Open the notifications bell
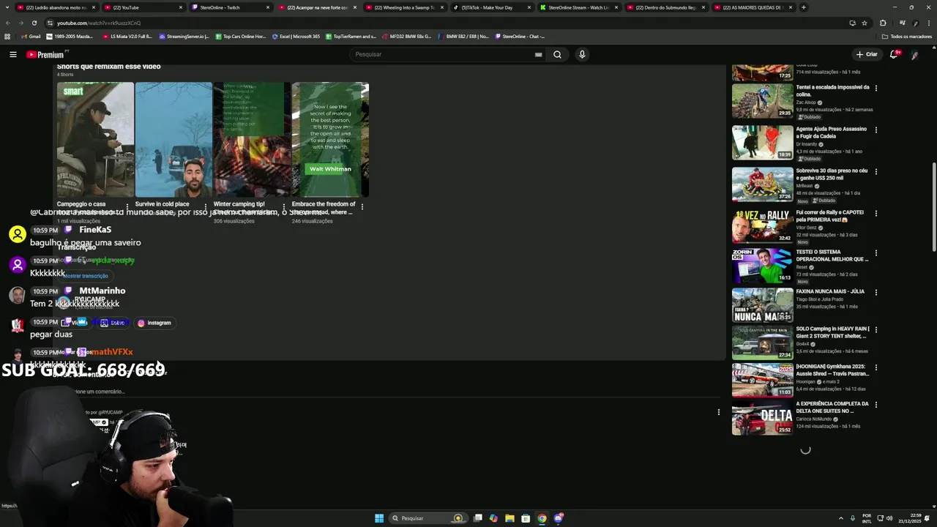The image size is (937, 527). point(894,54)
